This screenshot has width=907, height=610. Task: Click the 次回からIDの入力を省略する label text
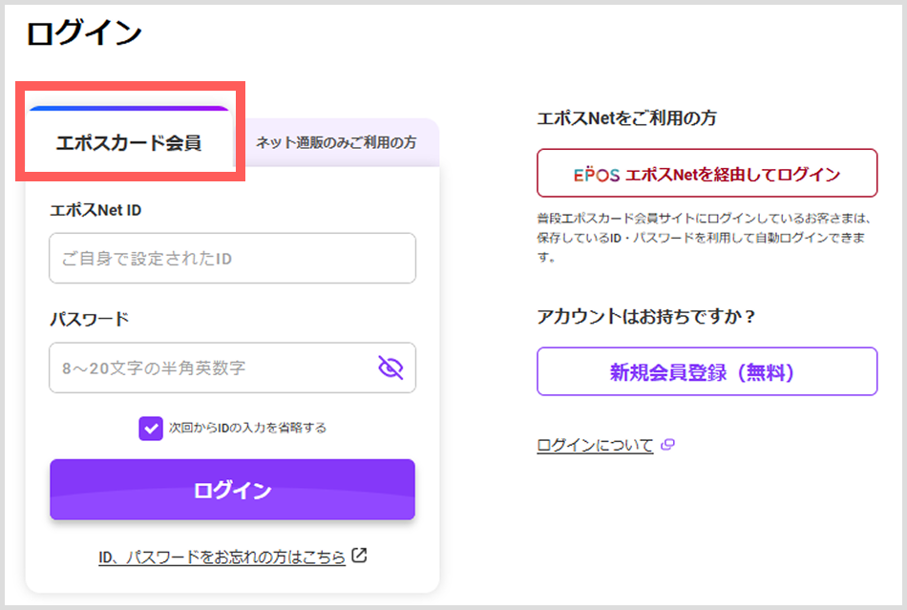[247, 428]
